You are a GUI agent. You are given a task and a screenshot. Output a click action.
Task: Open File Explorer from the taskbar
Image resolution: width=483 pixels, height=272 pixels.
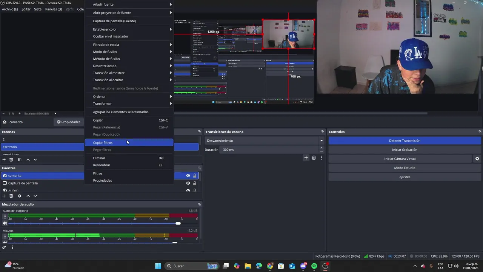[x=248, y=266]
